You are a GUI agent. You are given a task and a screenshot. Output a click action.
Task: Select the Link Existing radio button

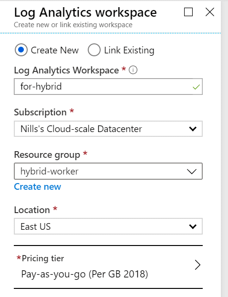(x=94, y=50)
